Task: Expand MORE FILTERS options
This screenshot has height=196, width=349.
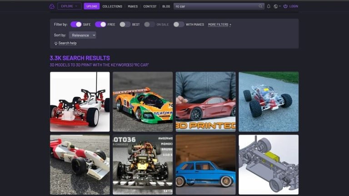Action: click(219, 25)
